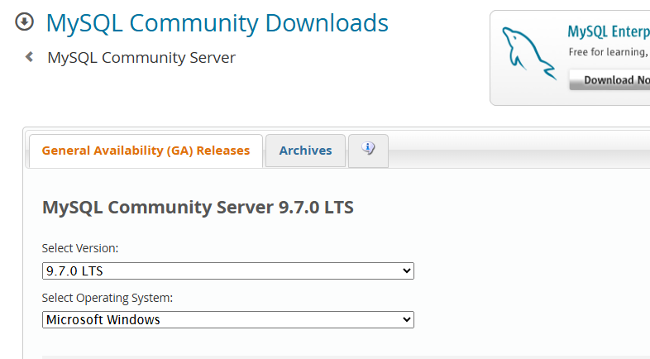
Task: Click the MySQL Enterprise banner title
Action: 609,31
